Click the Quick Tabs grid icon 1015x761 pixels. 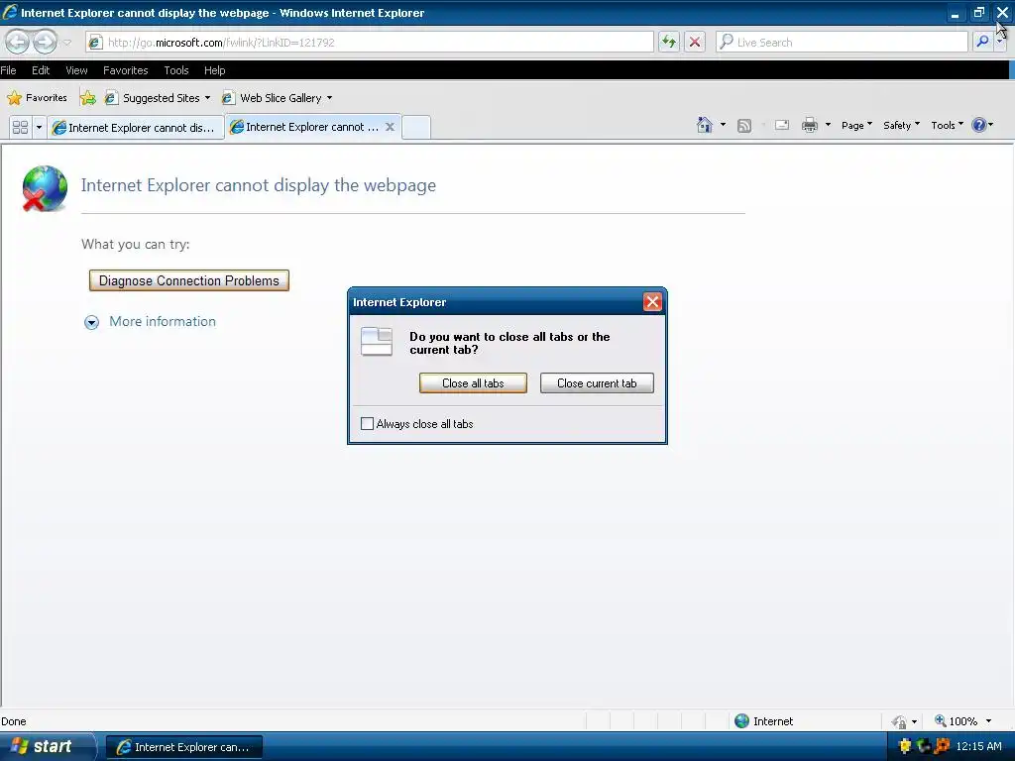(x=20, y=127)
